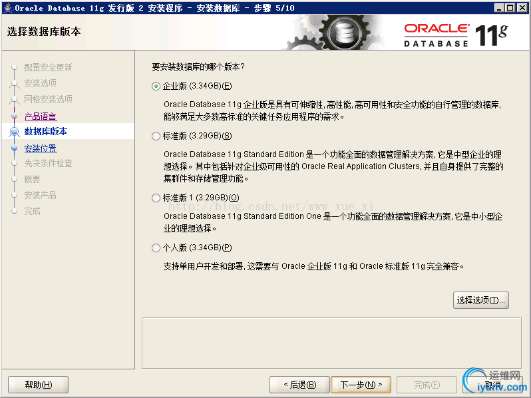Minimize the installer window

point(499,7)
